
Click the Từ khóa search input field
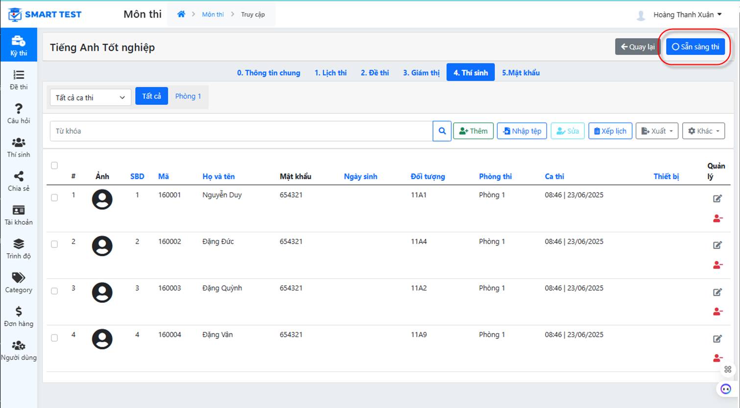coord(241,131)
